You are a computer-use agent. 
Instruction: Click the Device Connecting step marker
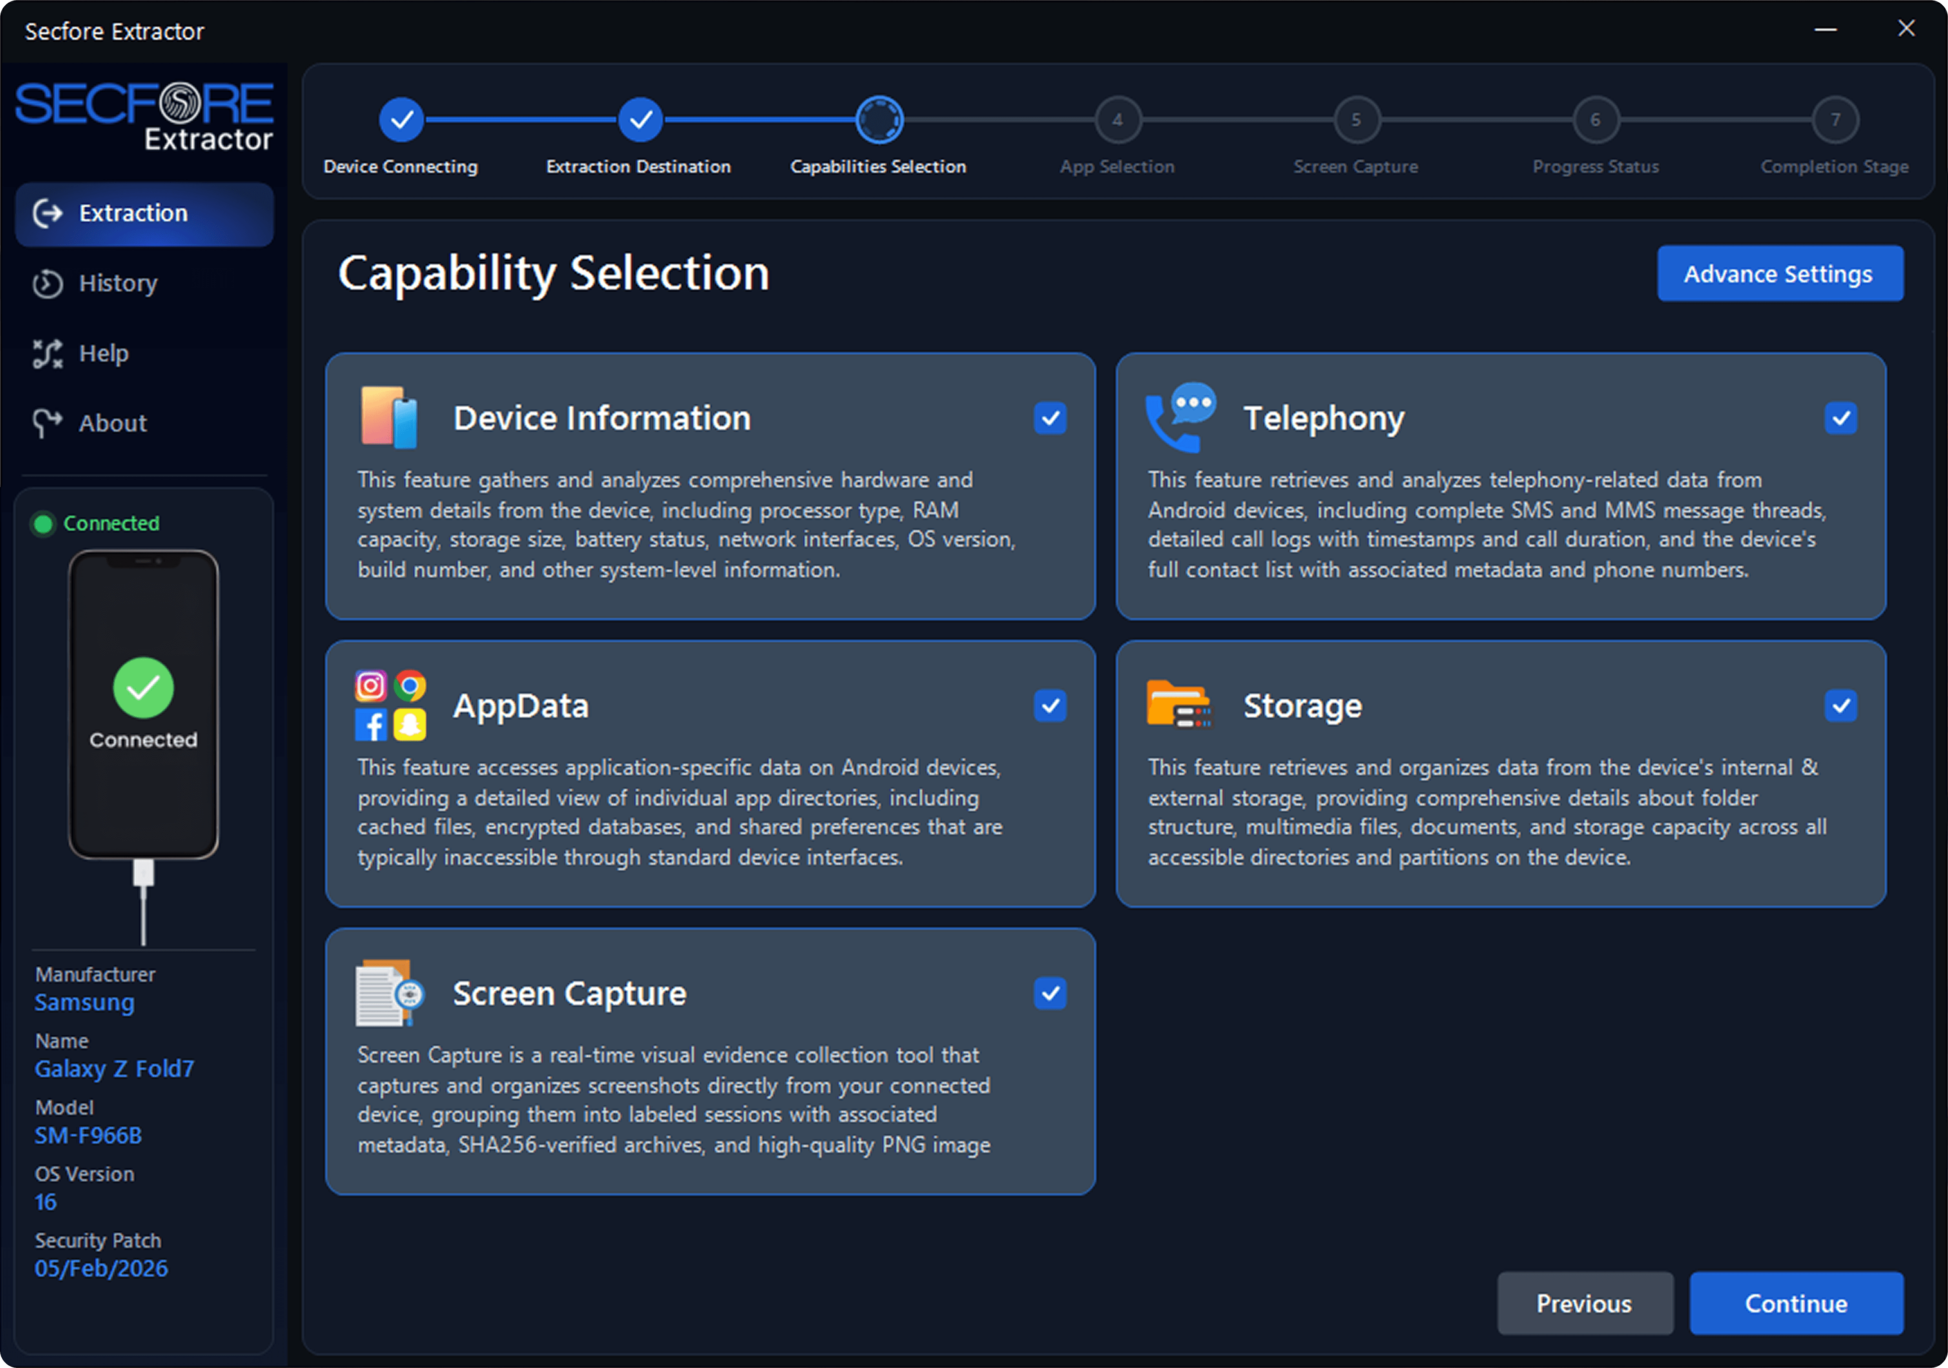401,120
